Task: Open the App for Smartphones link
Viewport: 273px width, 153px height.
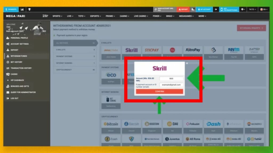Action: click(229, 9)
